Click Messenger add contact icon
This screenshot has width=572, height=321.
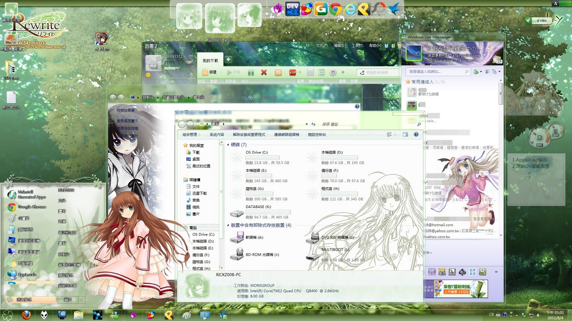point(477,72)
